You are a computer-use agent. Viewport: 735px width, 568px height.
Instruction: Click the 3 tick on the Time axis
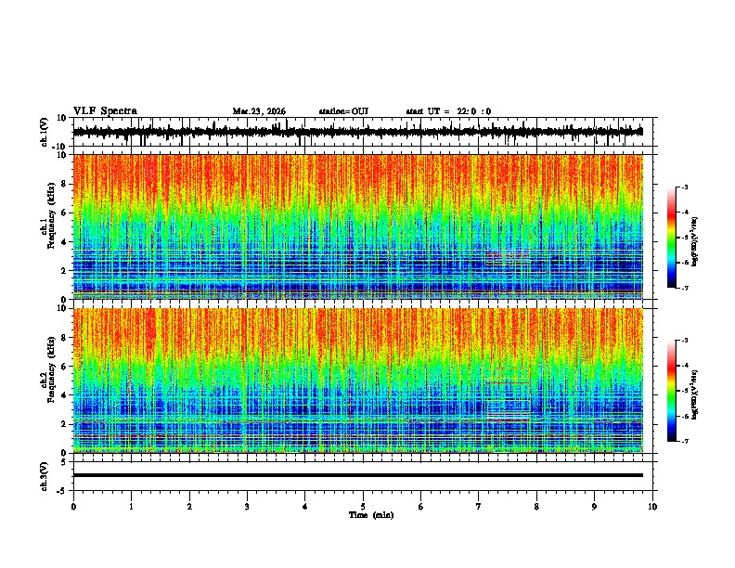247,507
